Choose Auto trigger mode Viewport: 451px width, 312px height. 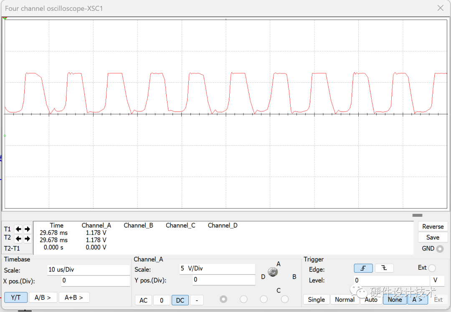click(370, 299)
